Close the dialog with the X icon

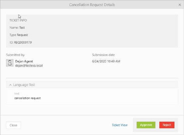(x=179, y=5)
